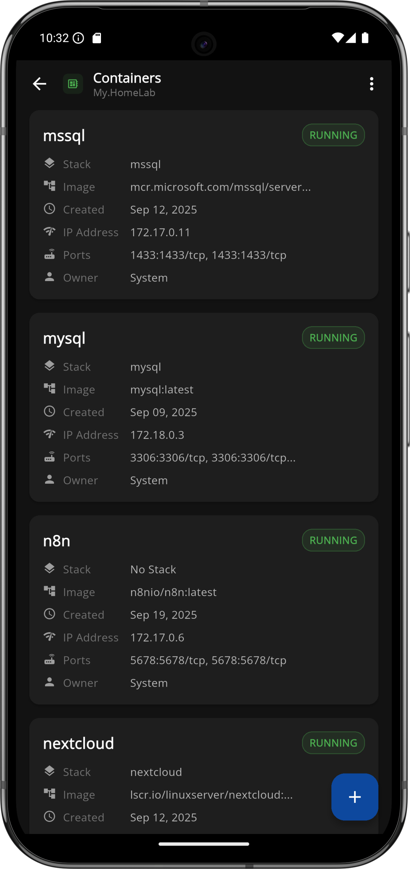Tap the RUNNING badge on nextcloud
Image resolution: width=410 pixels, height=869 pixels.
pyautogui.click(x=333, y=743)
